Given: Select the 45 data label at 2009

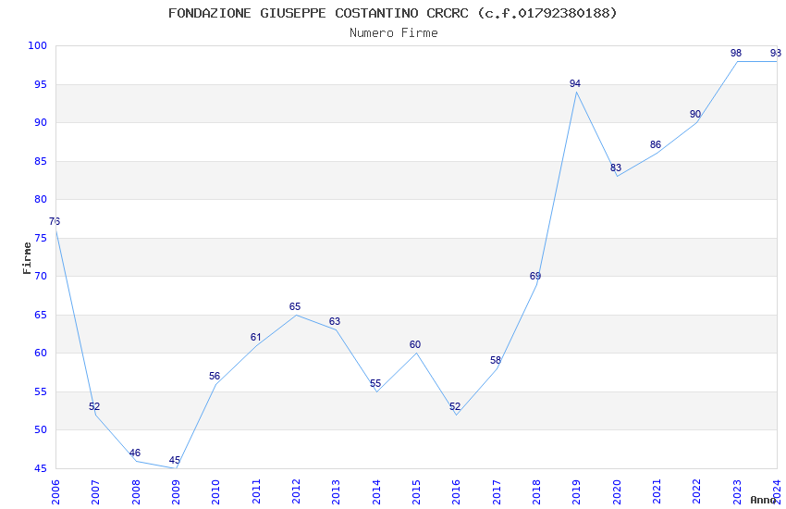Looking at the screenshot, I should (175, 460).
